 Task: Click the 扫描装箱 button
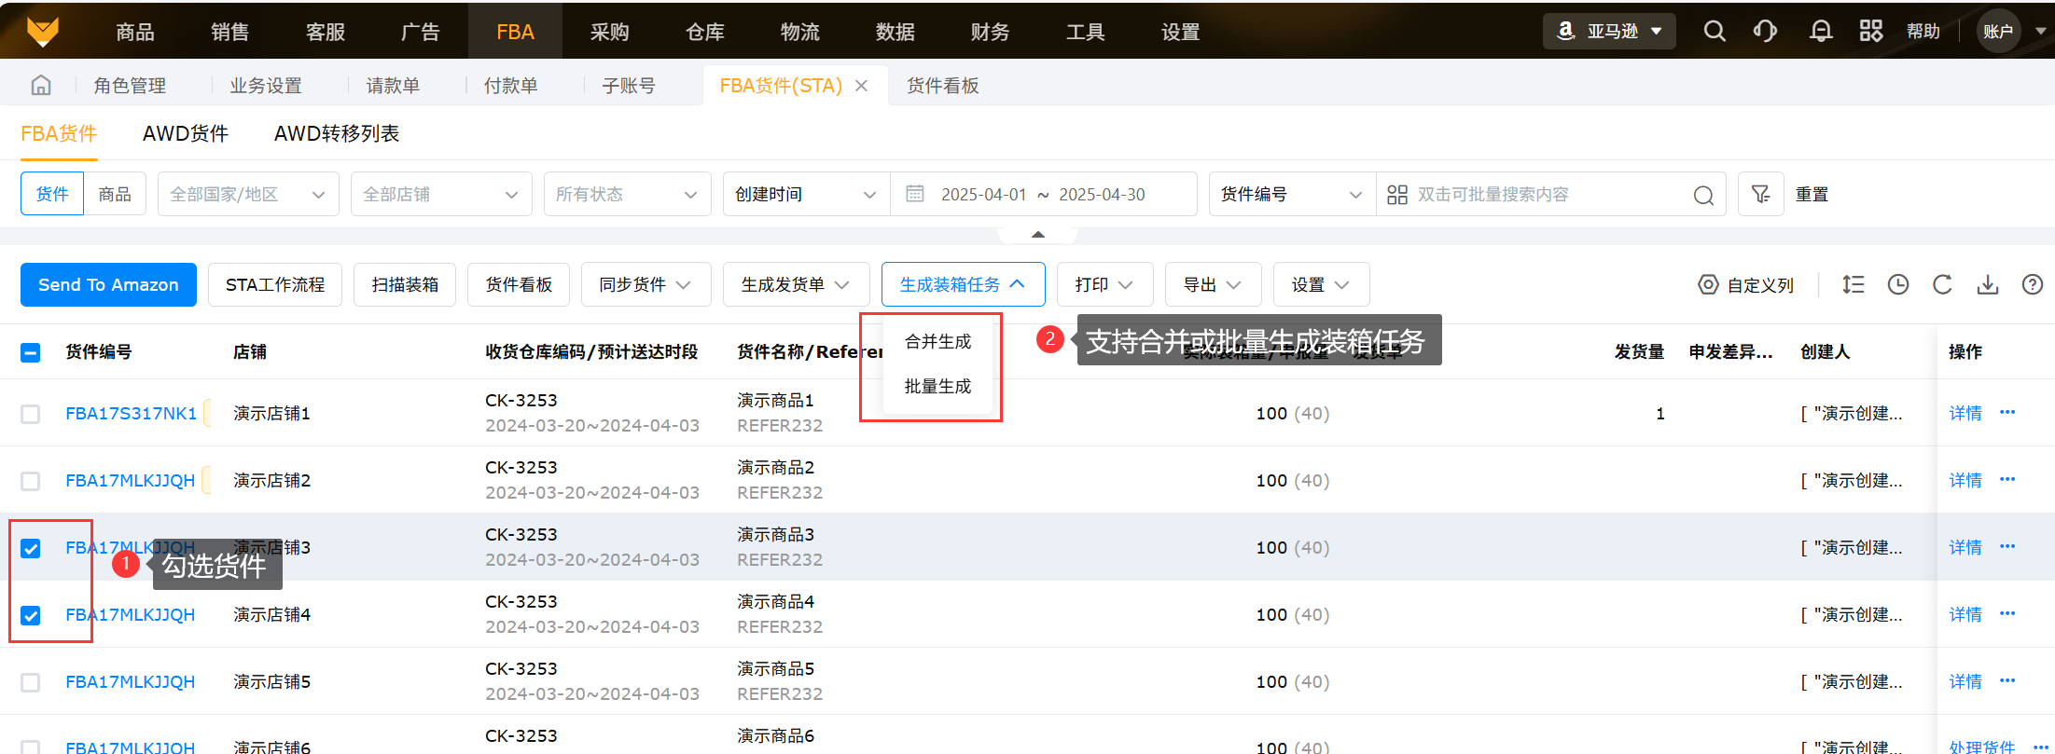click(405, 284)
